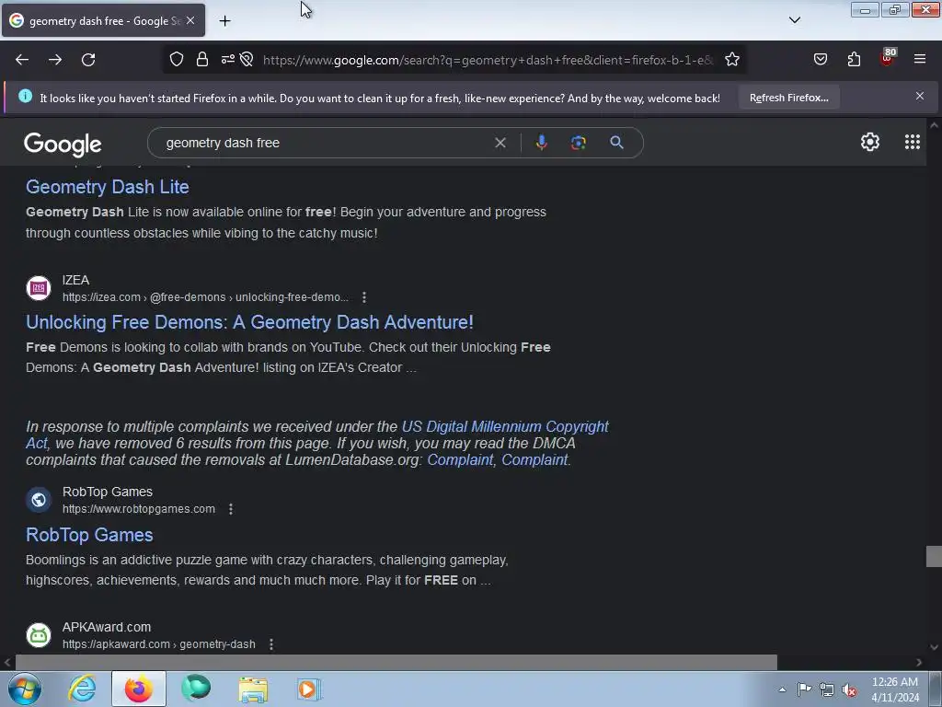Open Windows Explorer folder taskbar icon
Viewport: 942px width, 707px height.
pos(253,689)
